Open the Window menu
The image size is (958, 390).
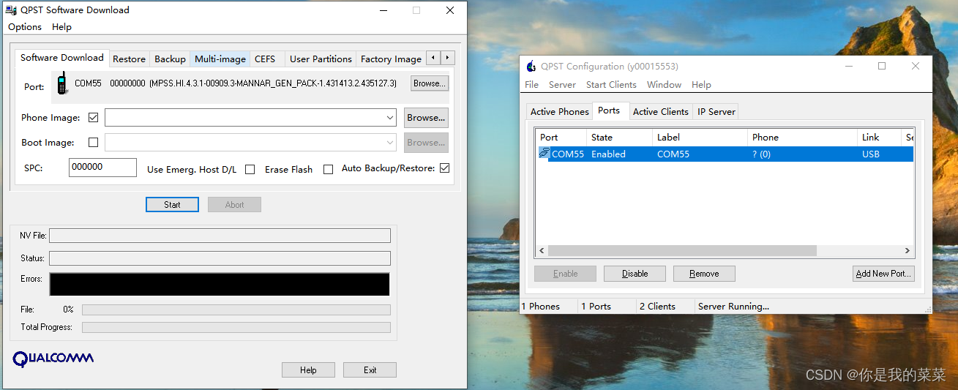pyautogui.click(x=664, y=85)
